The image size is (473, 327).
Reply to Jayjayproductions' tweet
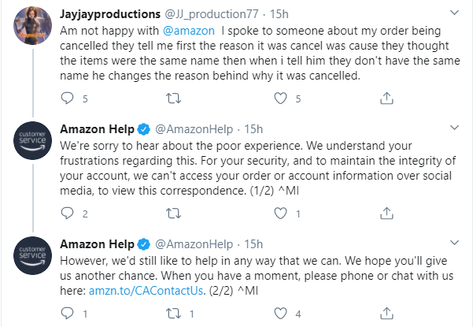[68, 98]
